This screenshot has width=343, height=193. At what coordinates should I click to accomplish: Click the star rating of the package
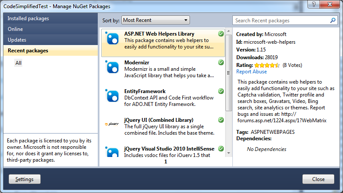(267, 65)
